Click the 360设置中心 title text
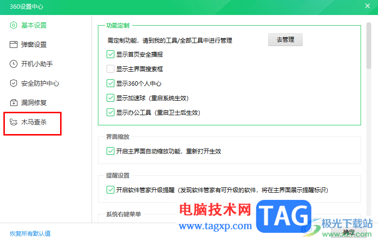This screenshot has height=242, width=378. [x=27, y=6]
